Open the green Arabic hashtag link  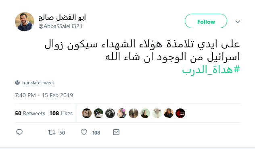tap(211, 70)
